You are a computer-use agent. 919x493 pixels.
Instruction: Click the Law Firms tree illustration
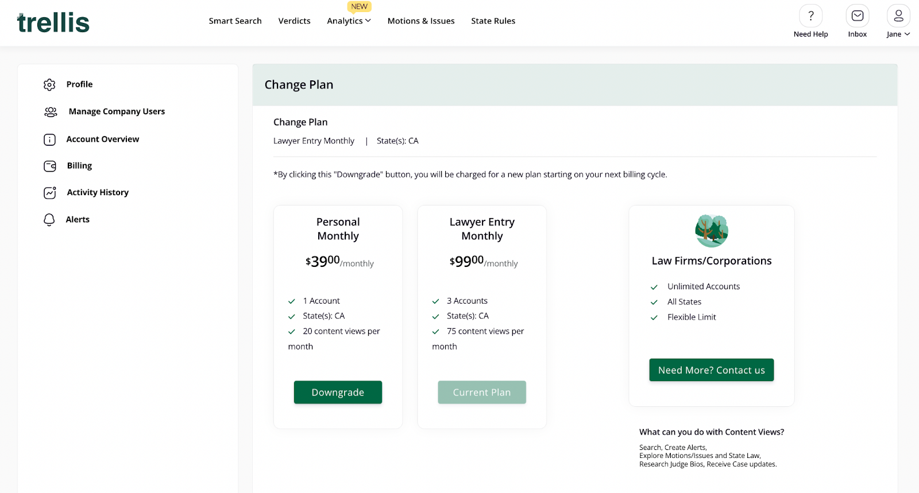(x=712, y=231)
